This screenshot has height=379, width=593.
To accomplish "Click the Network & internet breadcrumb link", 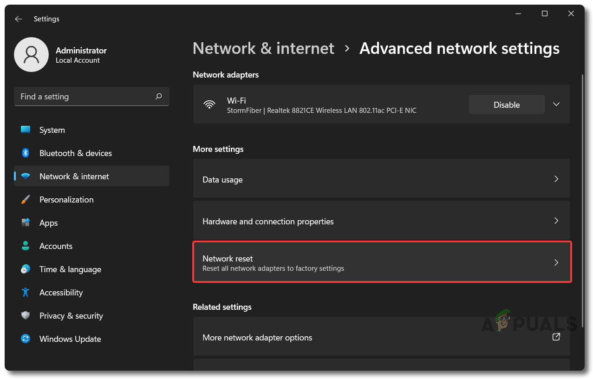I will (263, 48).
